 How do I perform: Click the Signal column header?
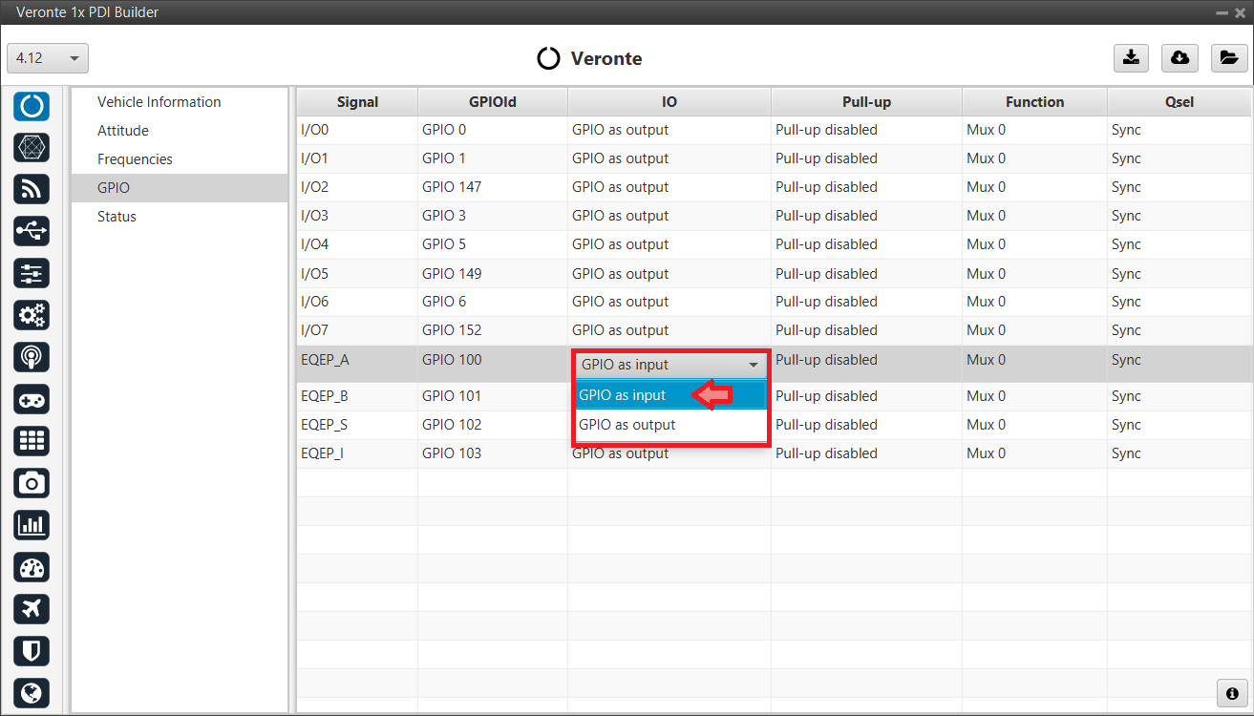click(357, 102)
